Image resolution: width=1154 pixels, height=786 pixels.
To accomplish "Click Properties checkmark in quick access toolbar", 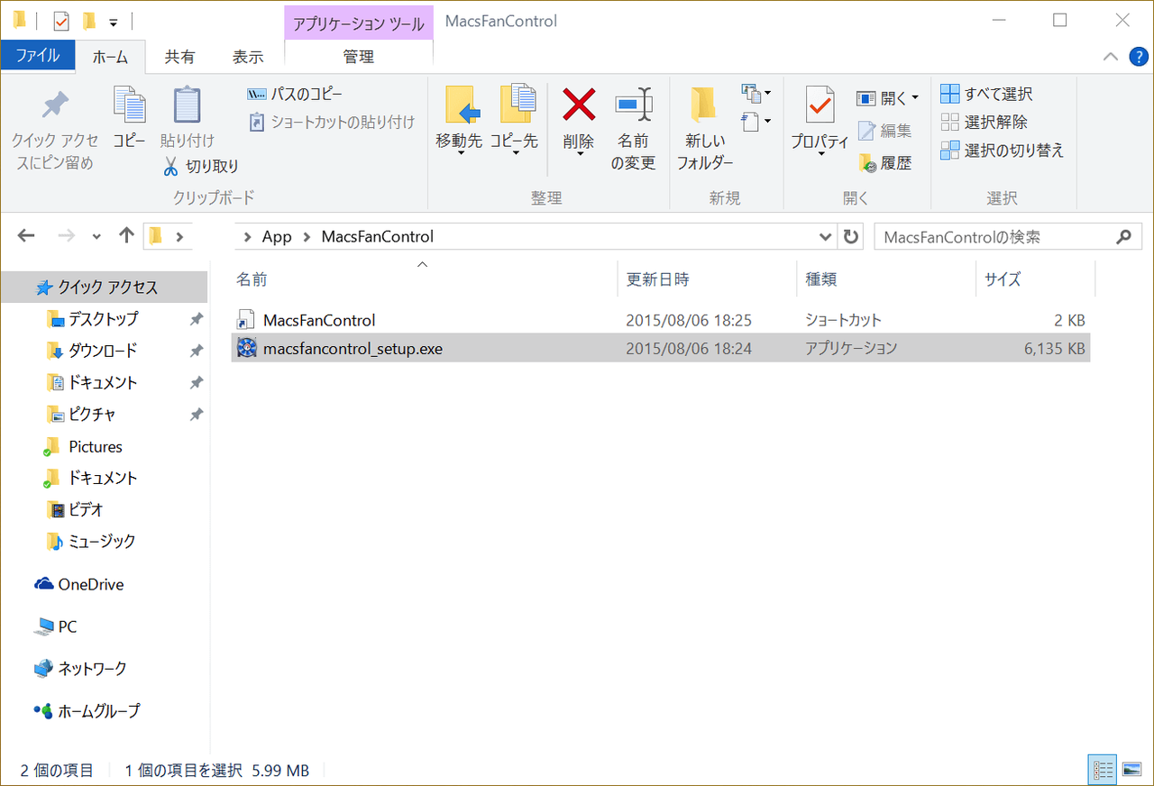I will 61,20.
